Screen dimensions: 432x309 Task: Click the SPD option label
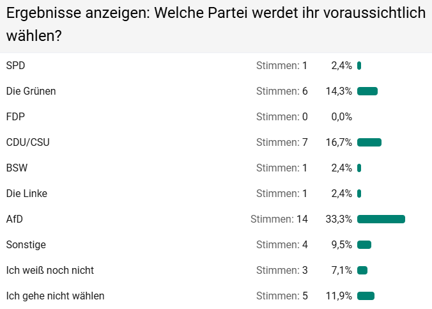tap(15, 65)
